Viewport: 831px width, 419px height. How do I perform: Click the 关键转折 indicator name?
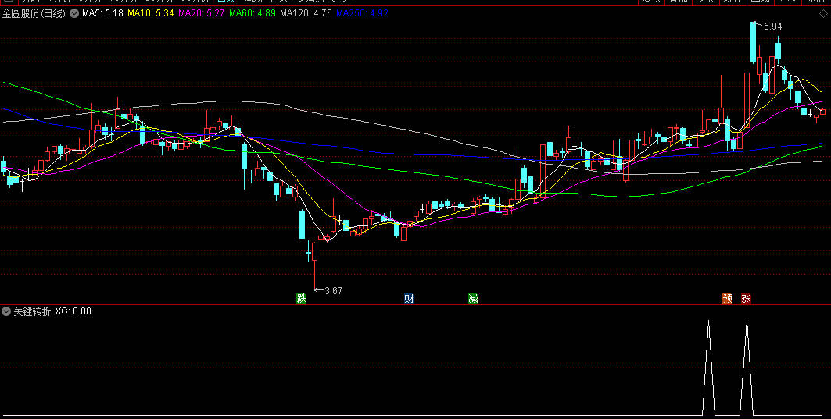click(x=32, y=311)
